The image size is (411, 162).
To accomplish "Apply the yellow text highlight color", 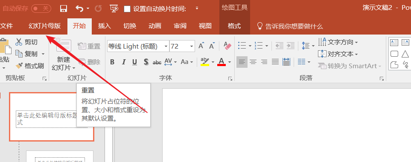I will tap(205, 62).
